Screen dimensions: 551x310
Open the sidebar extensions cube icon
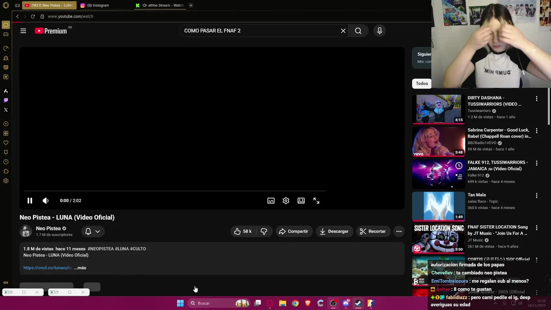(6, 171)
